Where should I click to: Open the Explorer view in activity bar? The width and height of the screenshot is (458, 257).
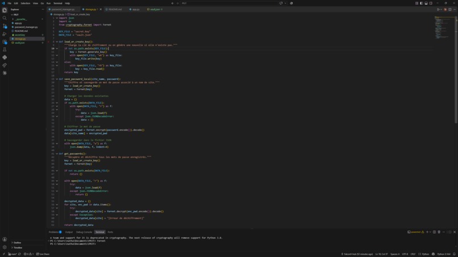click(x=5, y=10)
